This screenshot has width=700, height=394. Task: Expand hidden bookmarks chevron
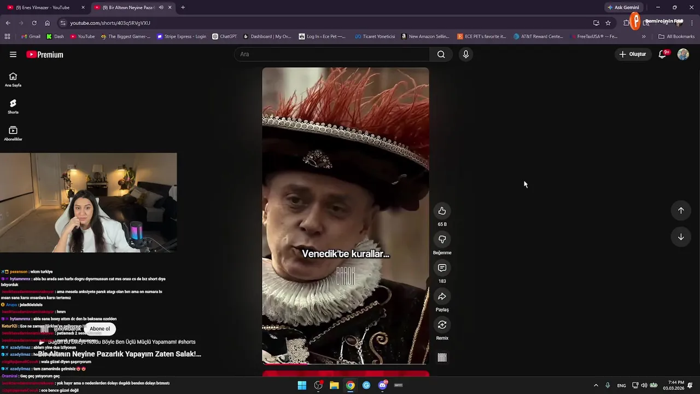click(x=644, y=36)
